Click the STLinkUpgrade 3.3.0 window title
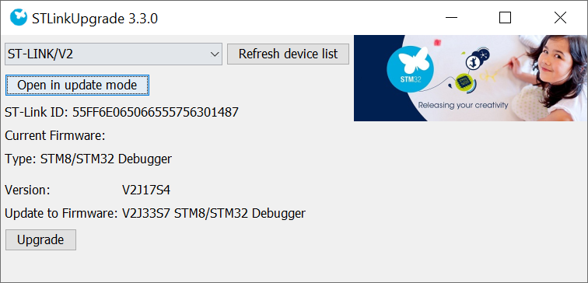The height and width of the screenshot is (283, 588). tap(95, 18)
